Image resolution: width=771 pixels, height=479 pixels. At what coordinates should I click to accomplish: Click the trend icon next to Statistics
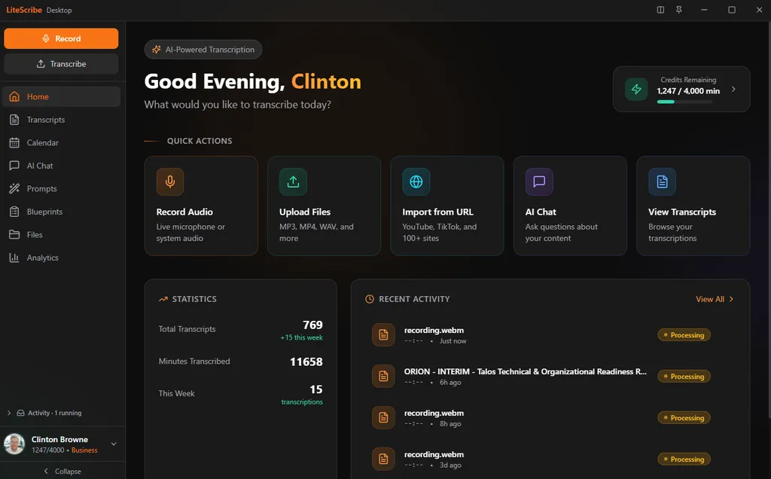pyautogui.click(x=163, y=299)
